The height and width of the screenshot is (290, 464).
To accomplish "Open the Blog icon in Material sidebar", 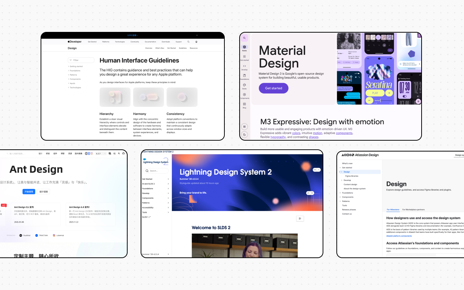I will pos(244,104).
